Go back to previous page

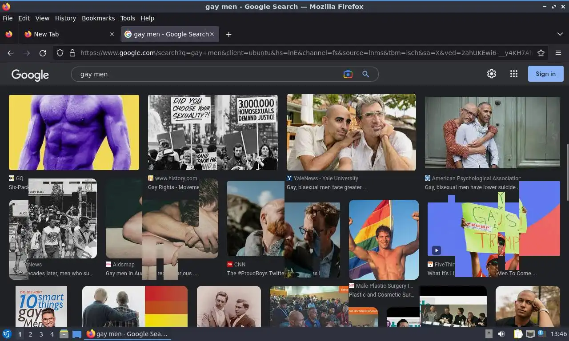tap(11, 53)
